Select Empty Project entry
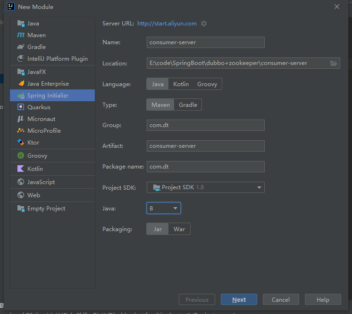This screenshot has width=352, height=314. click(52, 208)
